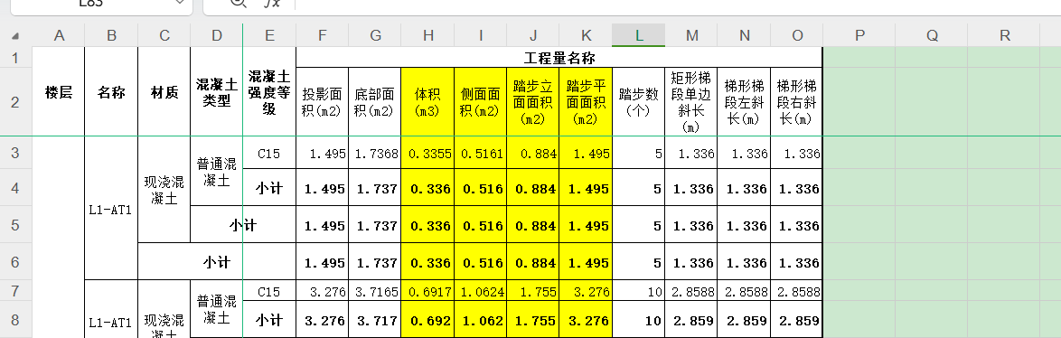This screenshot has height=338, width=1061.
Task: Select row 7 header
Action: [x=15, y=291]
